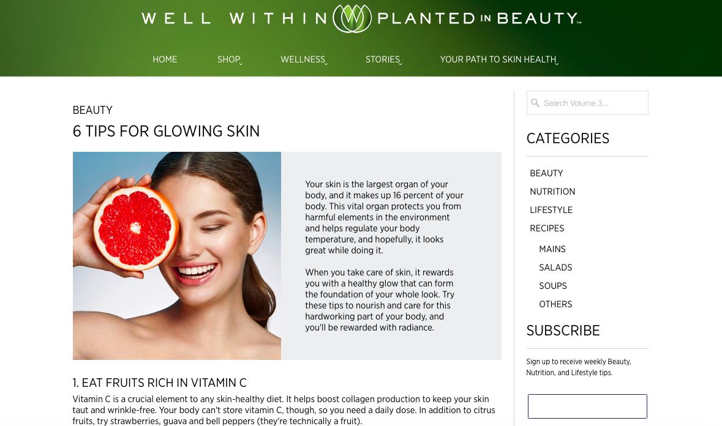Choose the SOUPS subcategory
This screenshot has height=426, width=722.
click(552, 286)
